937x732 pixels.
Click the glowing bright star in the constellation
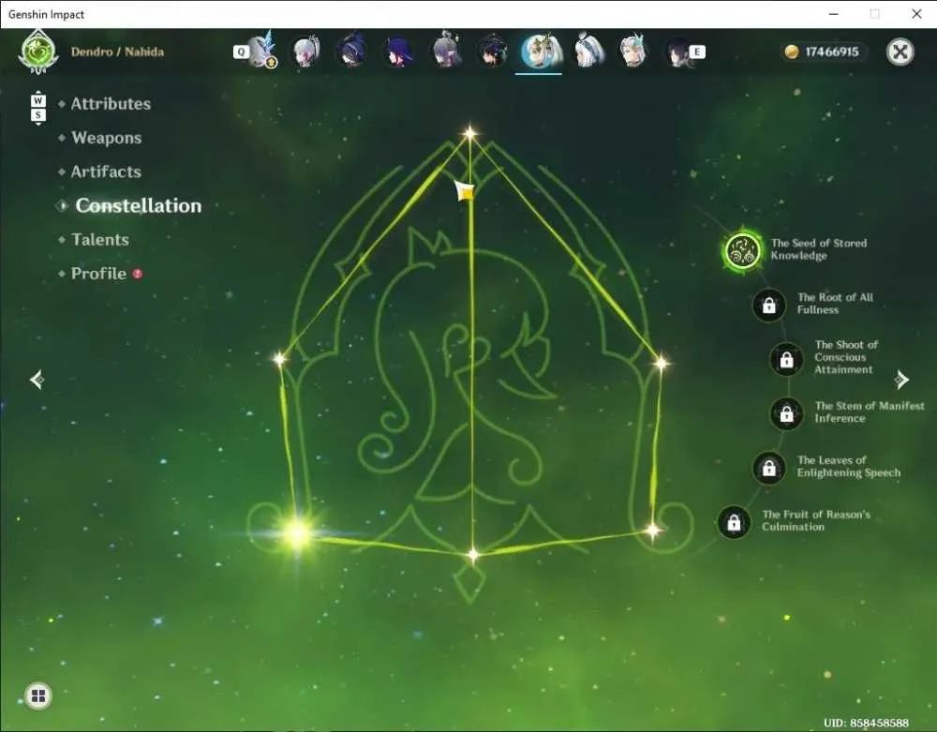click(x=297, y=533)
